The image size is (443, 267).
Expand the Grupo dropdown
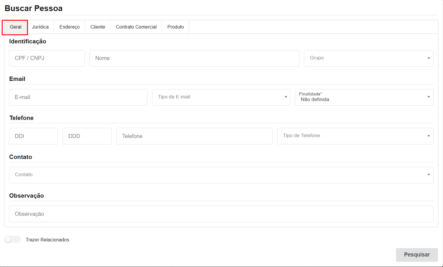[x=368, y=58]
